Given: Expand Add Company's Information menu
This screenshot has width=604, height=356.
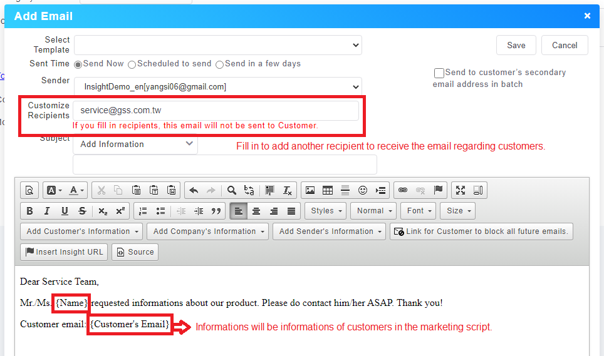Looking at the screenshot, I should (207, 231).
